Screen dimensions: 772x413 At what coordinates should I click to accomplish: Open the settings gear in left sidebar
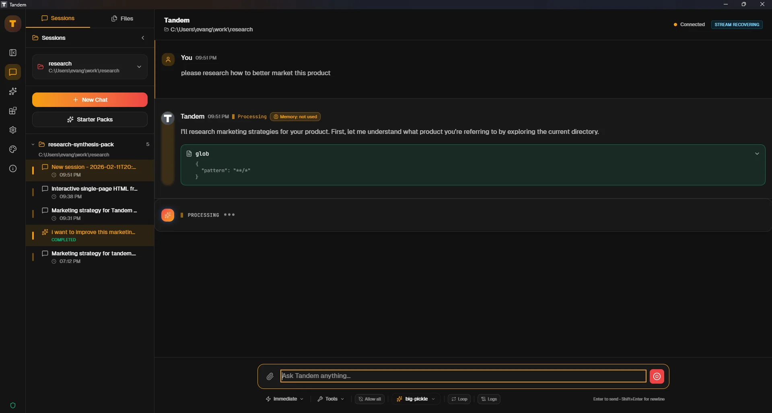[x=13, y=130]
